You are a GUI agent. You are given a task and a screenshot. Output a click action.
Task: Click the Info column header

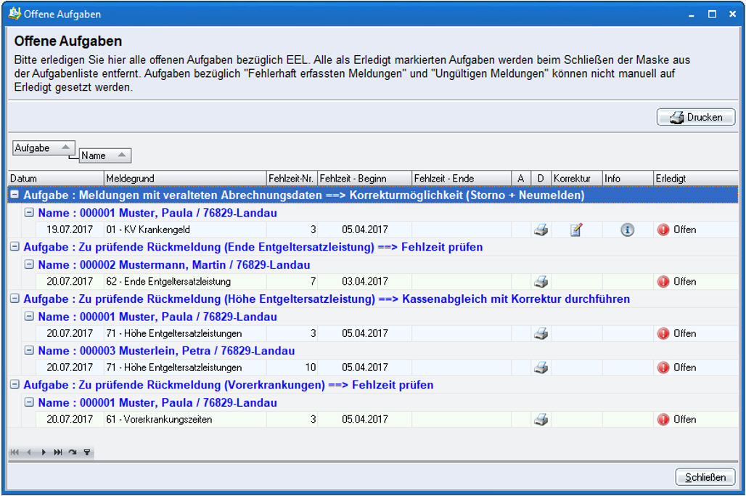coord(628,179)
